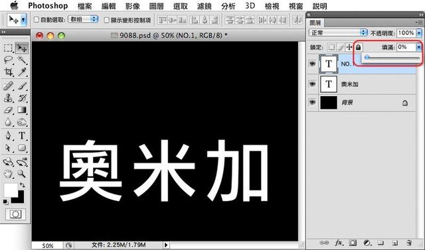Reset to default foreground and background colors
The height and width of the screenshot is (250, 425).
coord(5,202)
